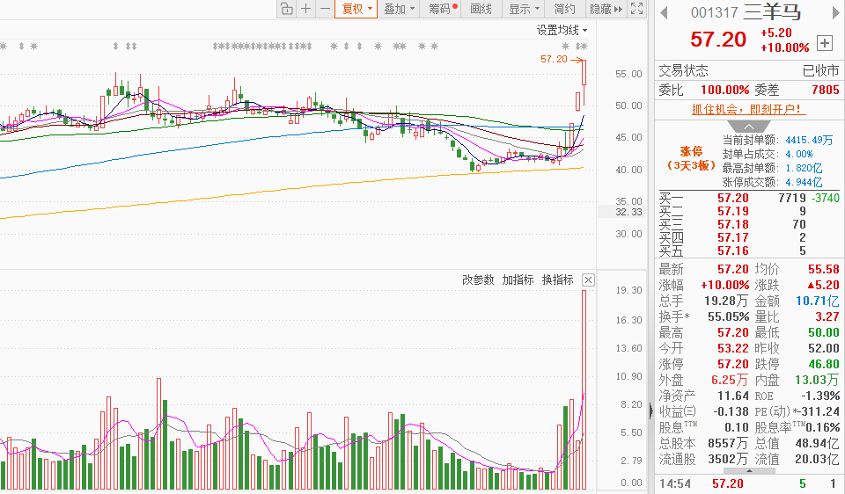
Task: Click PE(动) -311.24 value
Action: tap(818, 411)
